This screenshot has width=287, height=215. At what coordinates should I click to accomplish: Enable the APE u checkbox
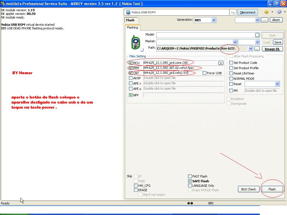click(x=131, y=89)
